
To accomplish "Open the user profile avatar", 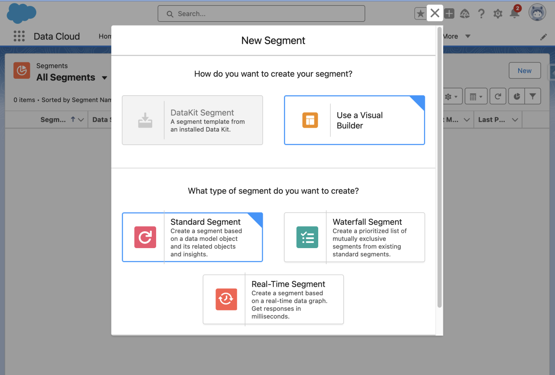I will pos(537,13).
